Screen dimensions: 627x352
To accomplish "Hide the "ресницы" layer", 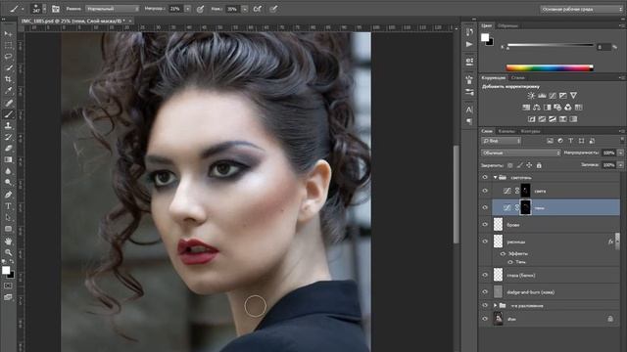I will tap(485, 242).
